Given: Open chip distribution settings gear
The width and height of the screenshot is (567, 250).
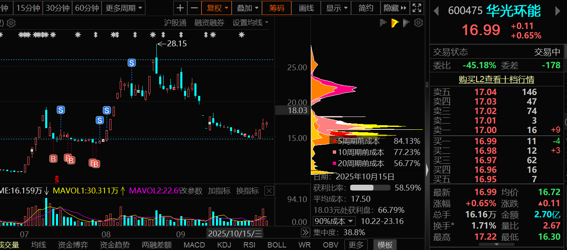Looking at the screenshot, I should click(x=419, y=23).
